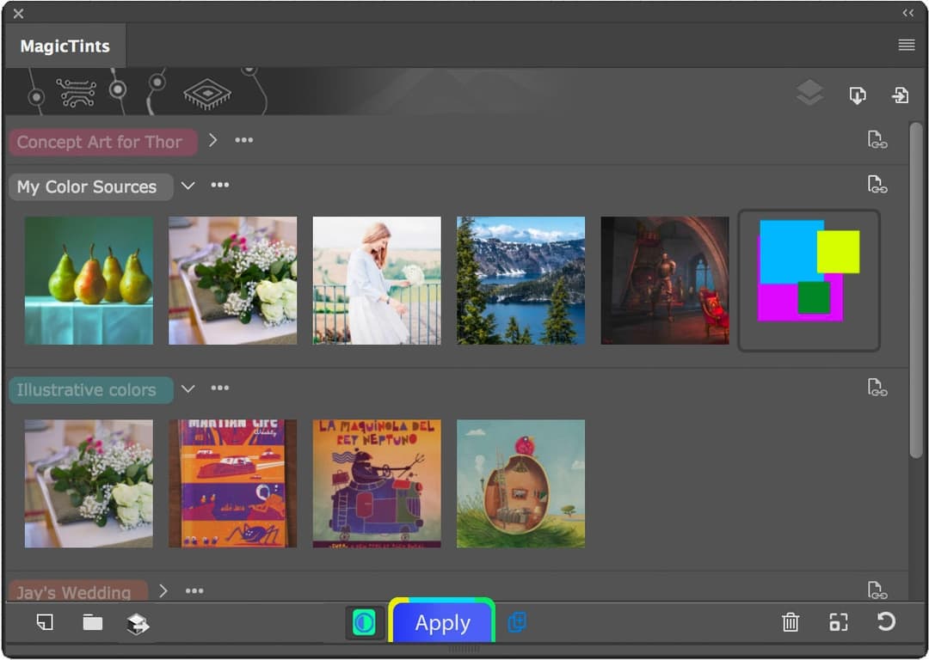The height and width of the screenshot is (660, 929).
Task: Select the cyan and magenta swatch thumbnail
Action: tap(809, 280)
